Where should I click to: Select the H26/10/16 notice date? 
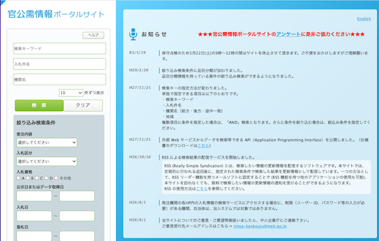140,157
